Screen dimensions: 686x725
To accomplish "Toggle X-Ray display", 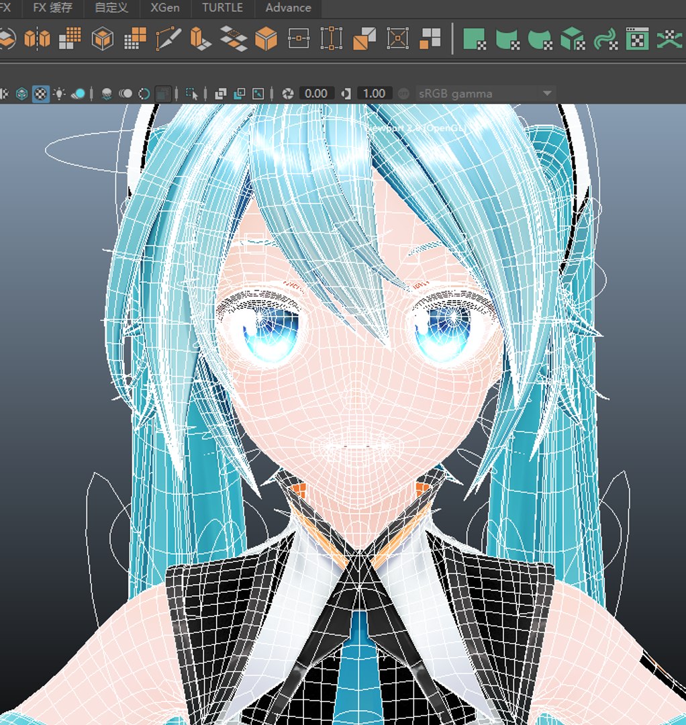I will (220, 94).
